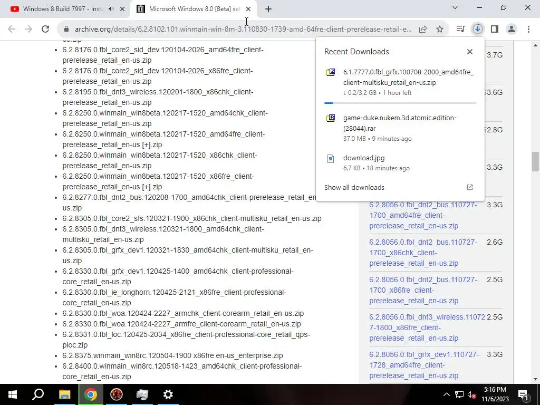Select the 6.2.8277.0.fbl_dnt2_bus amd64chk entry
This screenshot has width=540, height=405.
[x=189, y=202]
